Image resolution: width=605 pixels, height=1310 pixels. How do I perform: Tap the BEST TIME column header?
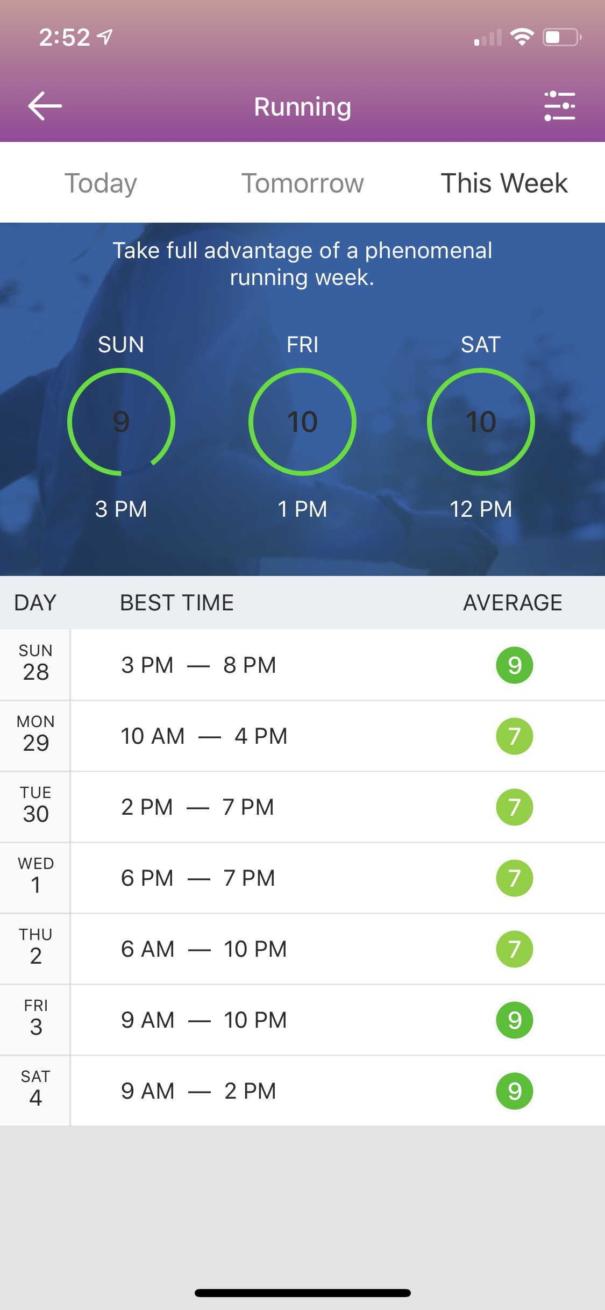177,603
